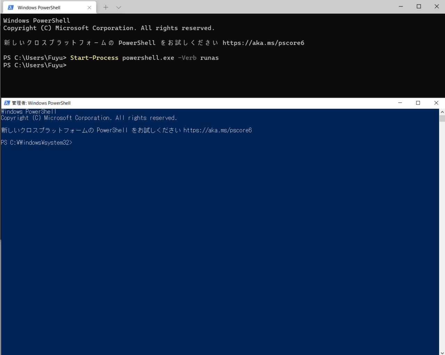Open the admin PowerShell window system menu icon

click(x=7, y=103)
